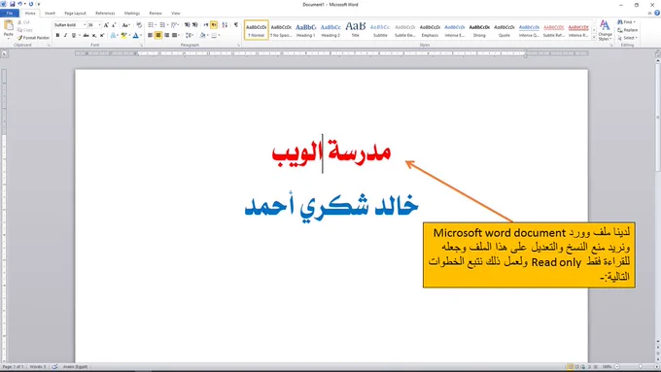The height and width of the screenshot is (372, 661).
Task: Click the ruler toggle above vertical scrollbar
Action: pos(658,53)
